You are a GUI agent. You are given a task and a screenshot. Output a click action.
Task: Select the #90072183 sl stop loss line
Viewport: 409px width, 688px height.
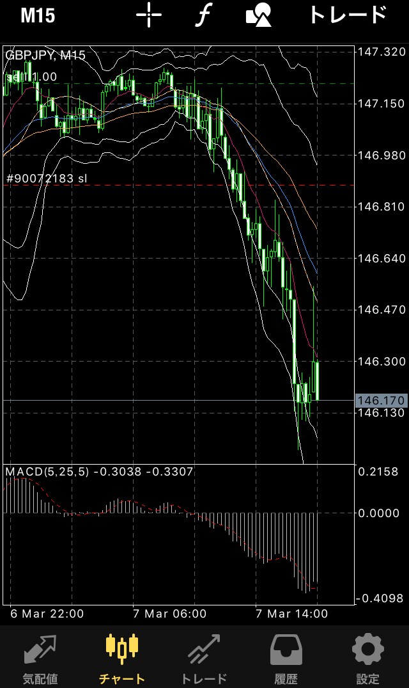coord(47,179)
